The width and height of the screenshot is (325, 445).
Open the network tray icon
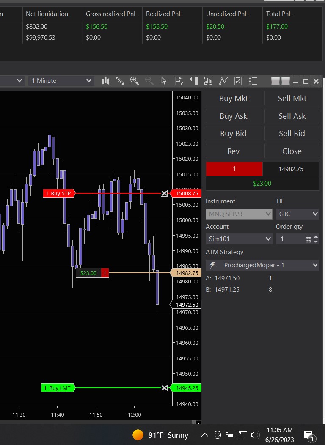click(242, 435)
